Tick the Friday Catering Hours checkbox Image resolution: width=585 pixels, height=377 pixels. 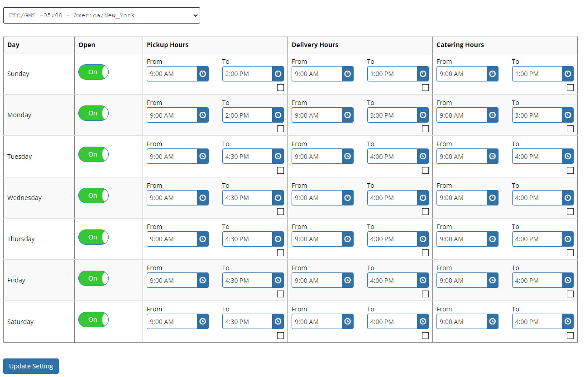pyautogui.click(x=570, y=294)
